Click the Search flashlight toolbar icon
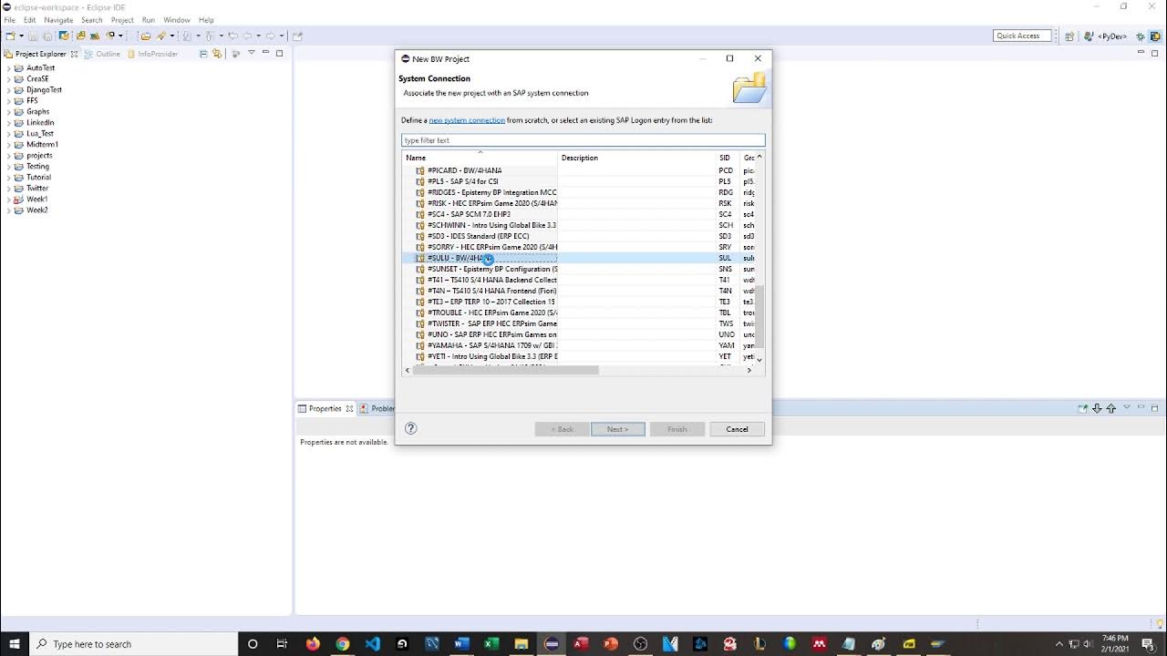 coord(161,36)
